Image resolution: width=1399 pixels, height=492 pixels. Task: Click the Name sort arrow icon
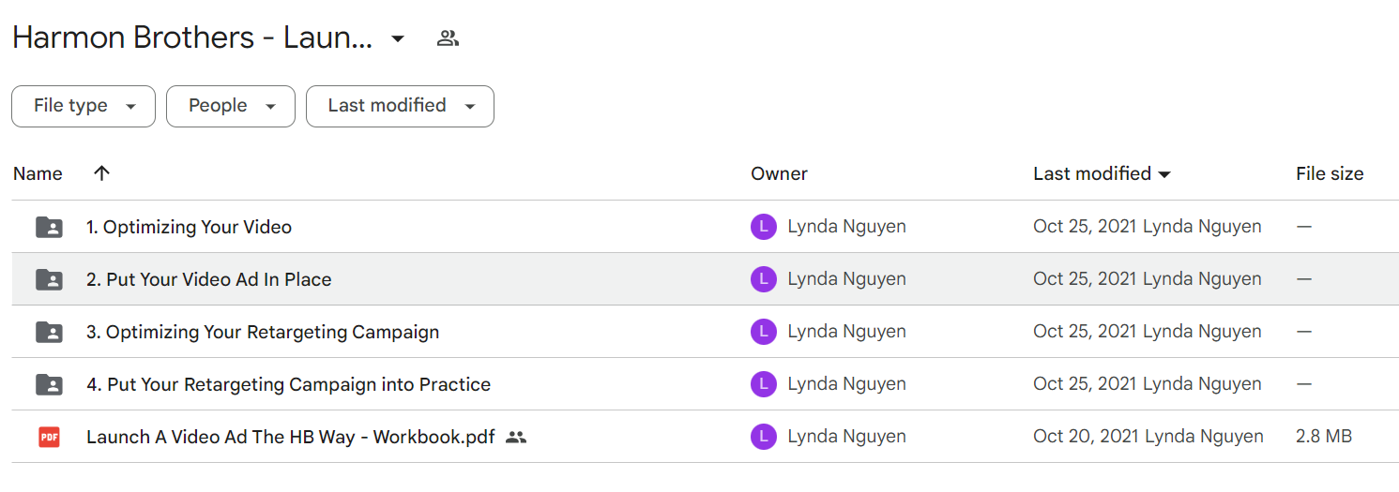click(102, 172)
